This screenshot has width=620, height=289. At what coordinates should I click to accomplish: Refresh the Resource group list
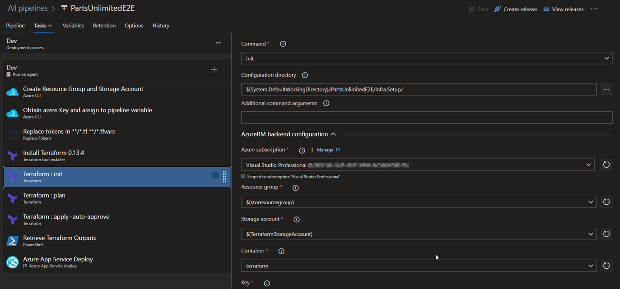(x=606, y=202)
